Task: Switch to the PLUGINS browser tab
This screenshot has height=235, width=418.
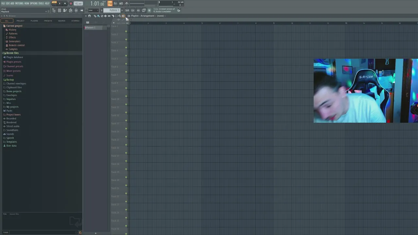Action: point(34,21)
